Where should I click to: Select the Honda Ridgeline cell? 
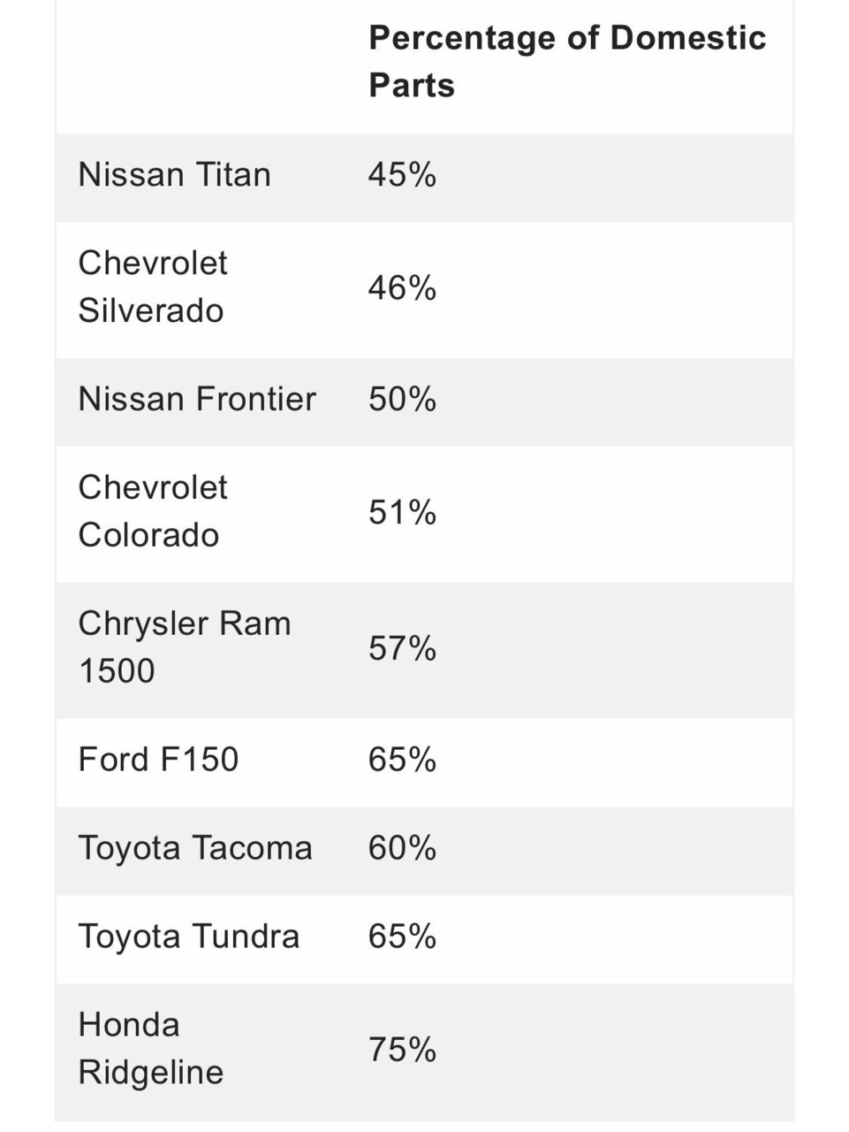click(150, 1049)
